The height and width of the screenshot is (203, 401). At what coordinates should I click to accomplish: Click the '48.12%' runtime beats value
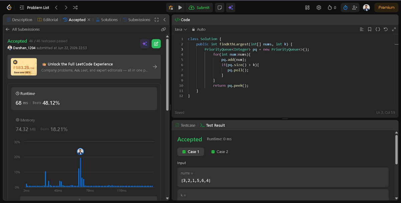coord(51,103)
